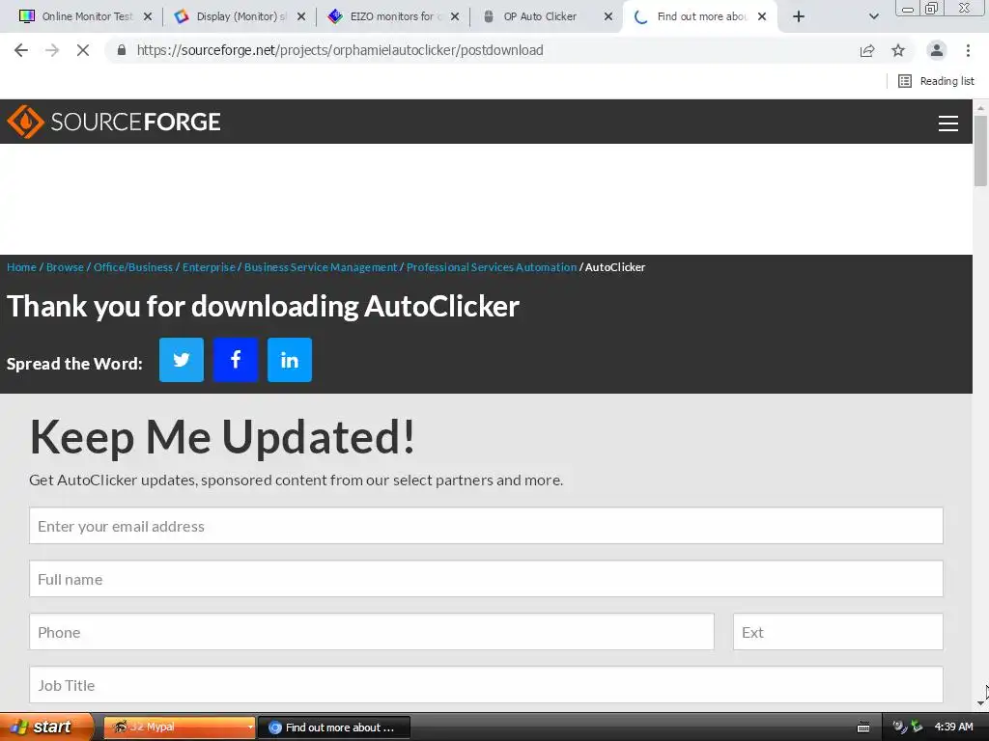The height and width of the screenshot is (741, 989).
Task: Switch to Online Monitor Test tab
Action: [x=85, y=17]
